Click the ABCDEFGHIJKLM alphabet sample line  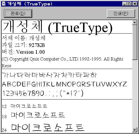64,84
